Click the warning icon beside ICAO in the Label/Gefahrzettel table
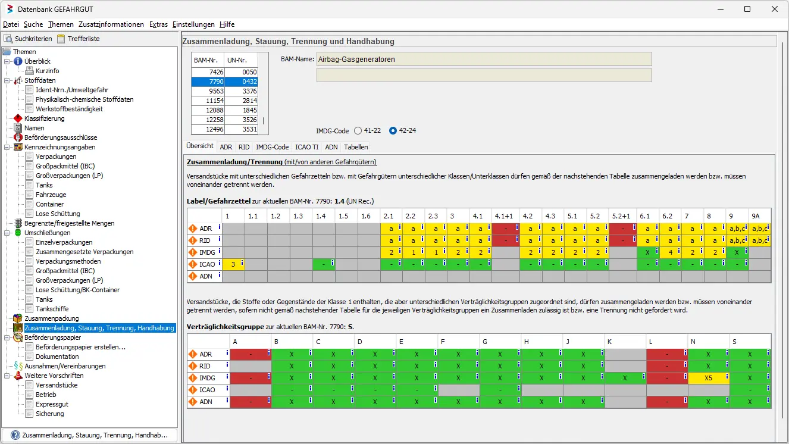This screenshot has height=444, width=789. tap(192, 264)
